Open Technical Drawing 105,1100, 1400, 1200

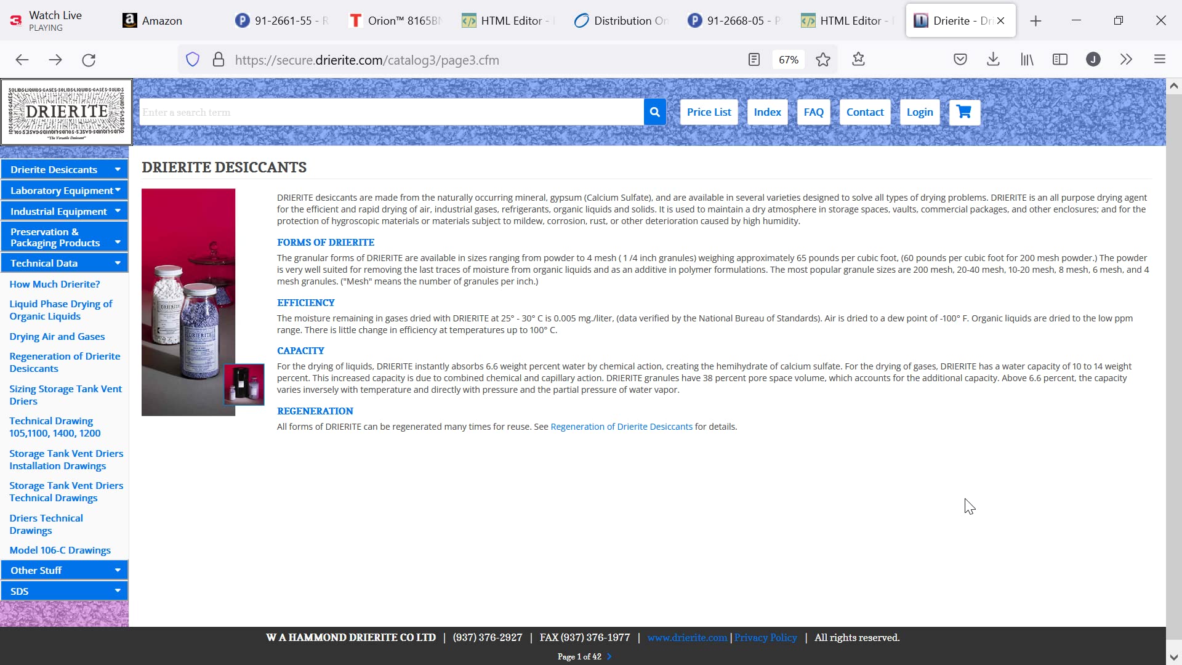[x=55, y=427]
